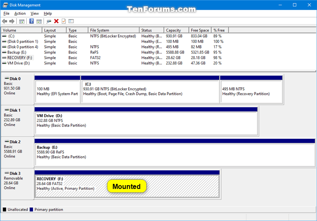Click the Settings list toolbar icon

tap(71, 21)
